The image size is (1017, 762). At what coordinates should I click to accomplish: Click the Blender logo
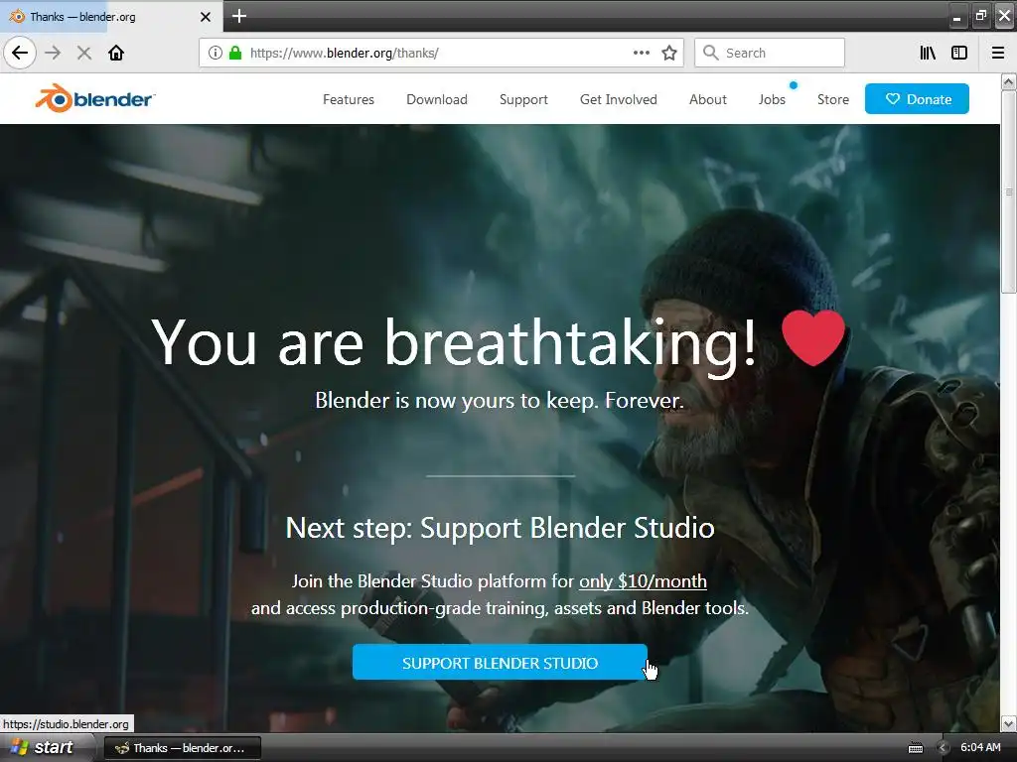(x=94, y=98)
